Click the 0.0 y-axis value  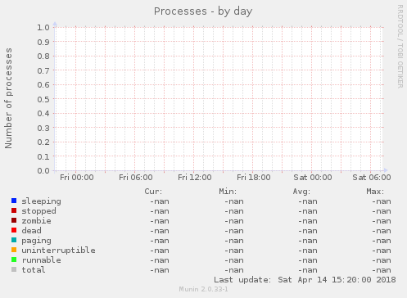point(43,171)
